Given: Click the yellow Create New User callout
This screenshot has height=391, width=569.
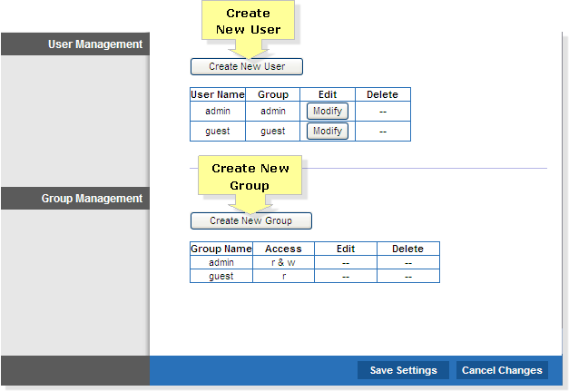Looking at the screenshot, I should pyautogui.click(x=249, y=21).
